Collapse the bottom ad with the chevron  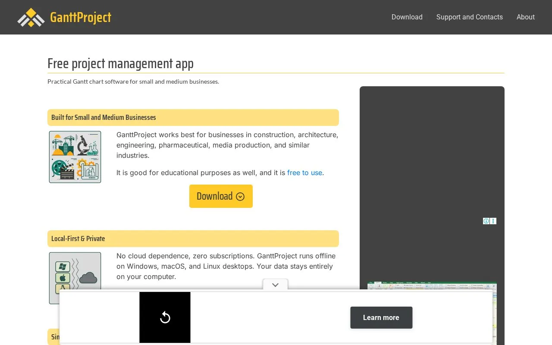[x=276, y=285]
